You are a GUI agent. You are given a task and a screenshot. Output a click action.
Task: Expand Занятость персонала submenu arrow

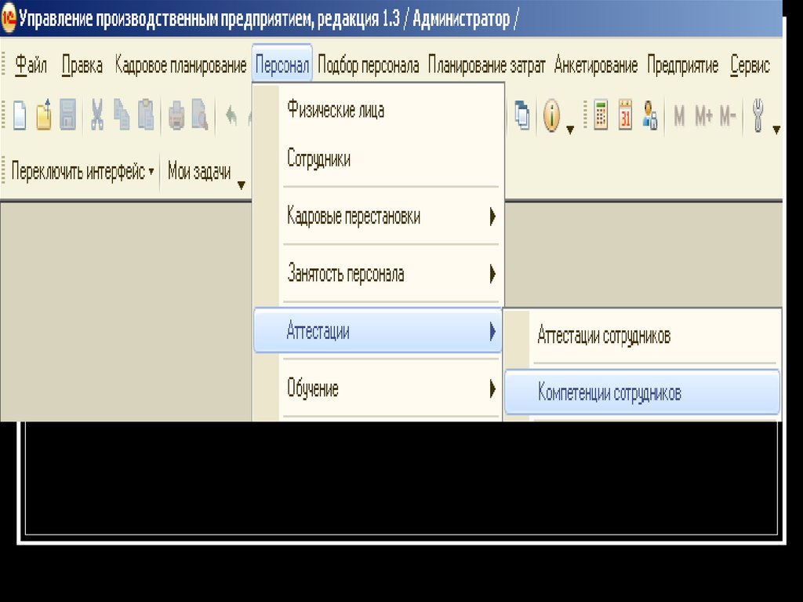(492, 274)
